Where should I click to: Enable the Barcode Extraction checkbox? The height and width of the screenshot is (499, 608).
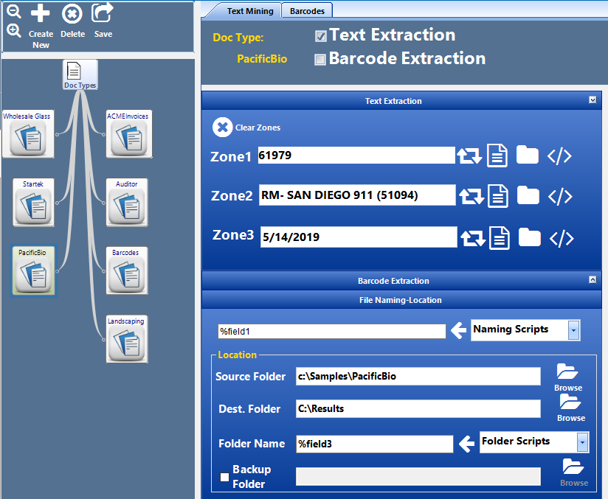[x=320, y=60]
